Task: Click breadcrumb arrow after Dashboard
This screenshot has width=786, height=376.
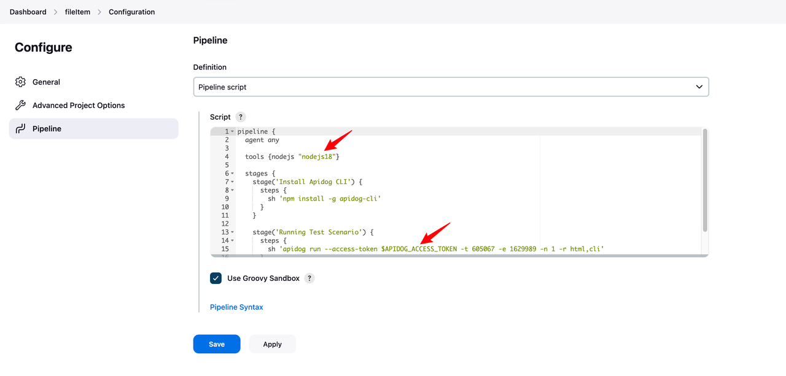Action: pyautogui.click(x=55, y=12)
